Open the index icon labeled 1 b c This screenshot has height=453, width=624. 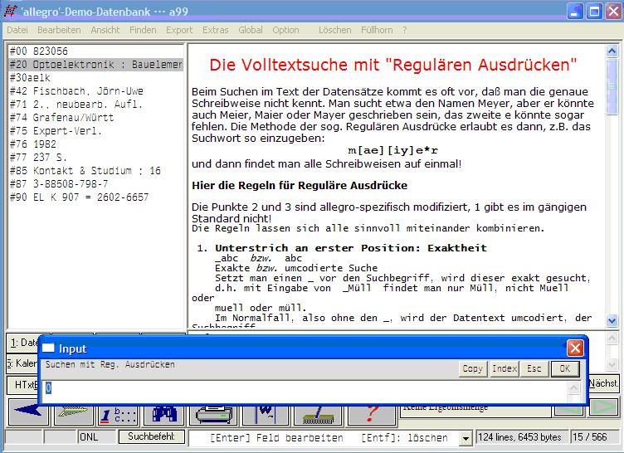pos(118,415)
